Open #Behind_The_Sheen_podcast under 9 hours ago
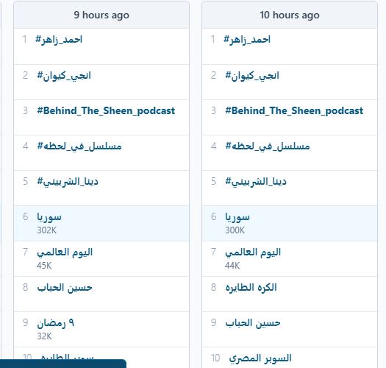This screenshot has width=386, height=368. [106, 111]
